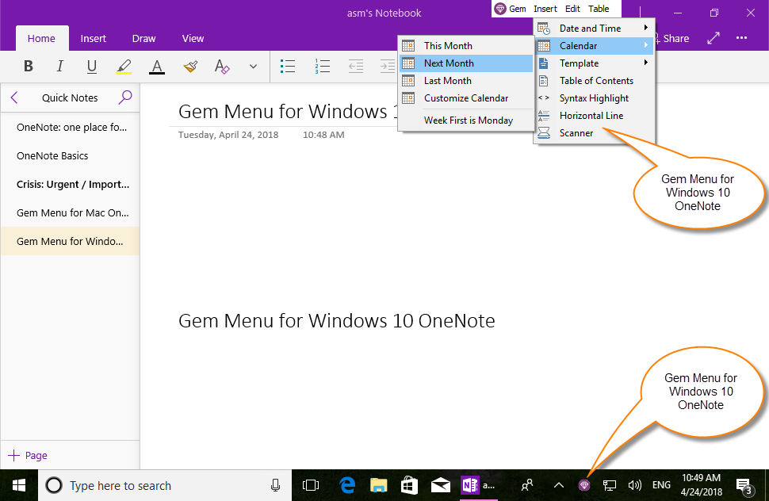
Task: Search notes with magnifier icon
Action: [125, 97]
